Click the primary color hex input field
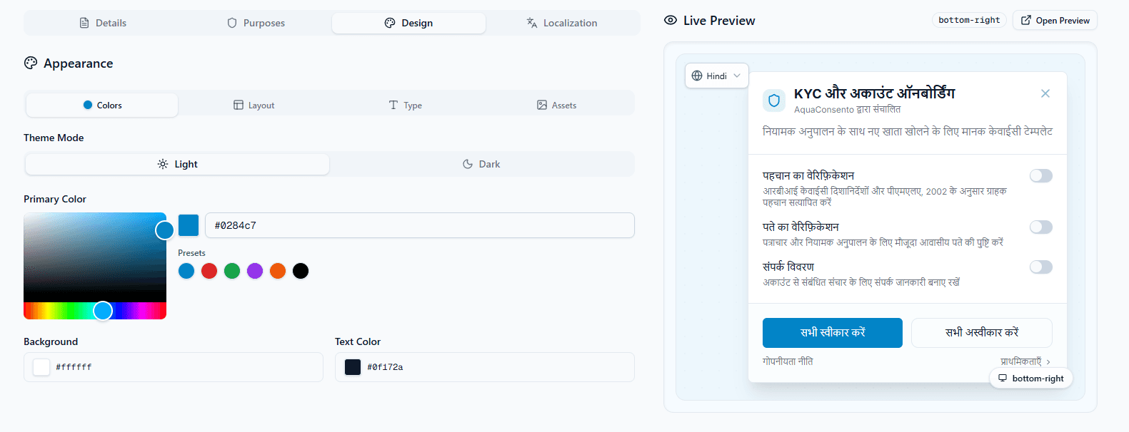 point(419,225)
